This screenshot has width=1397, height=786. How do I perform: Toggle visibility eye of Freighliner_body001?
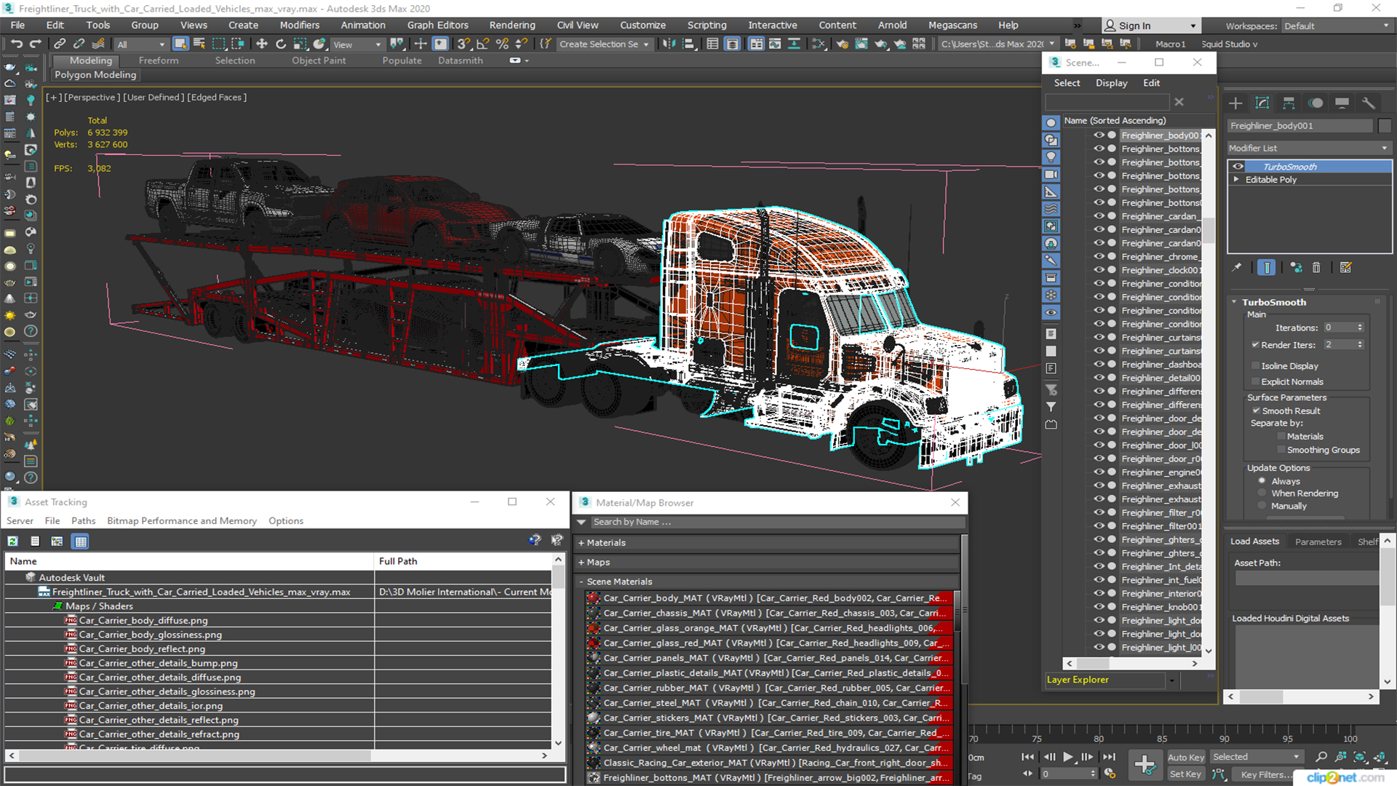1099,135
